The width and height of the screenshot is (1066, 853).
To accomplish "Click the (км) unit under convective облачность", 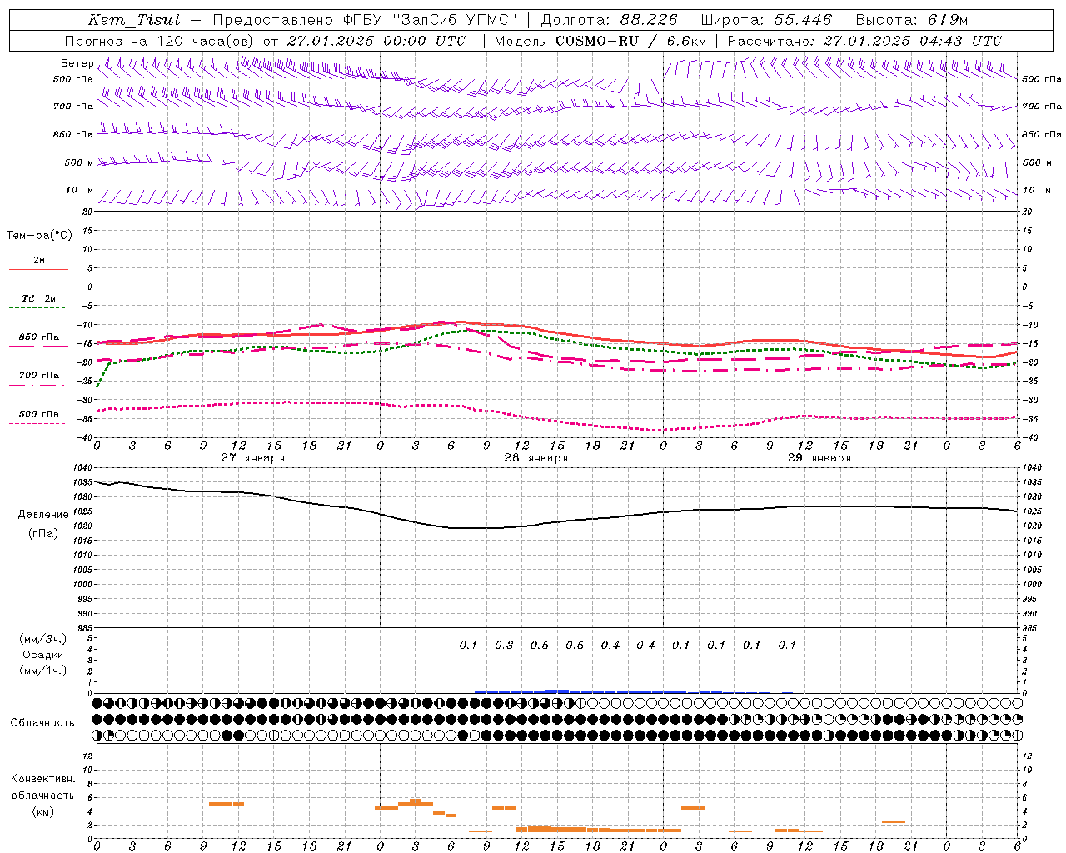I will 43,811.
